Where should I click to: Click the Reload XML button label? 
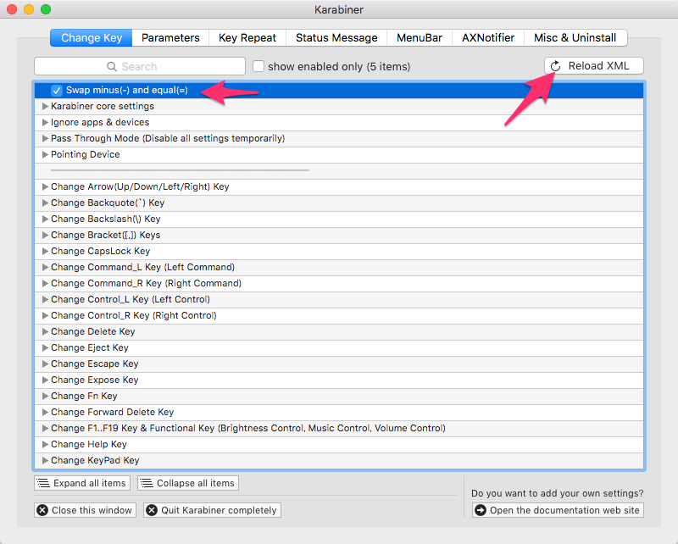point(598,66)
